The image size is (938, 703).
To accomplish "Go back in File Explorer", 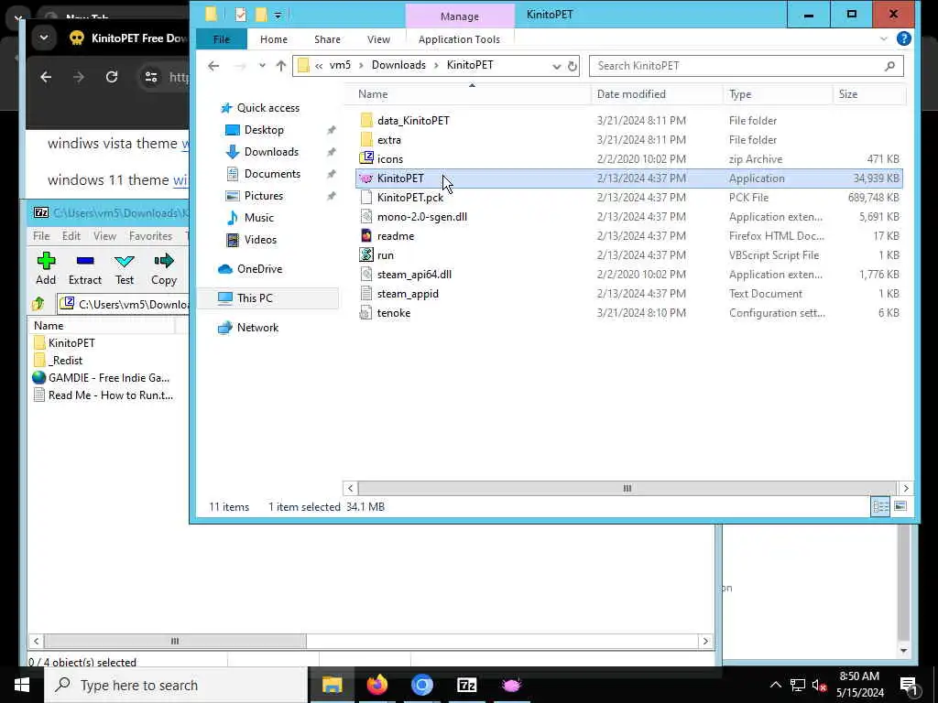I will pos(213,66).
